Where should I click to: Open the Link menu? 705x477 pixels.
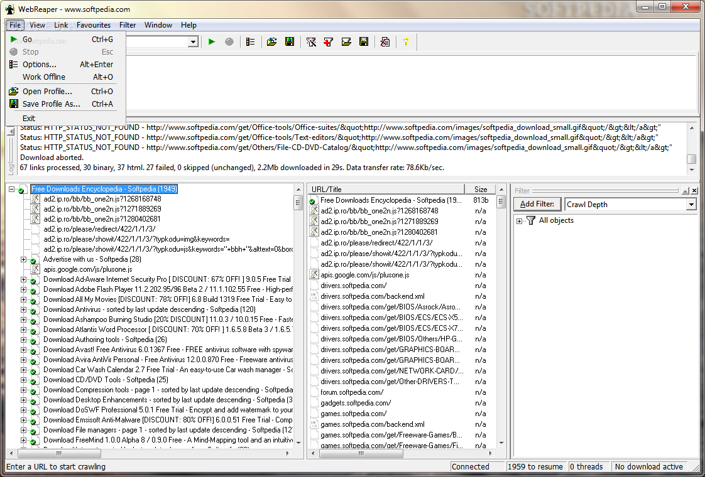click(x=61, y=25)
